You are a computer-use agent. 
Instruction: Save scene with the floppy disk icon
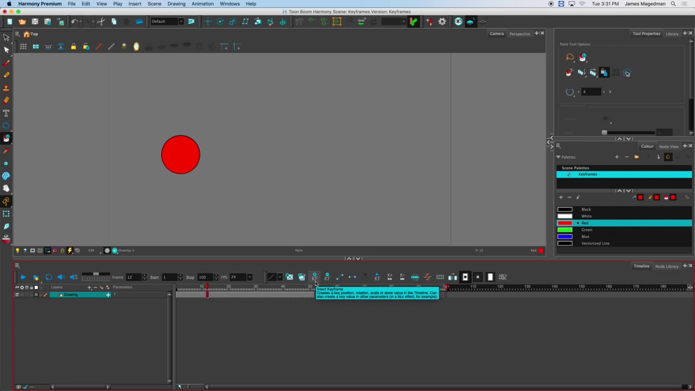[35, 22]
